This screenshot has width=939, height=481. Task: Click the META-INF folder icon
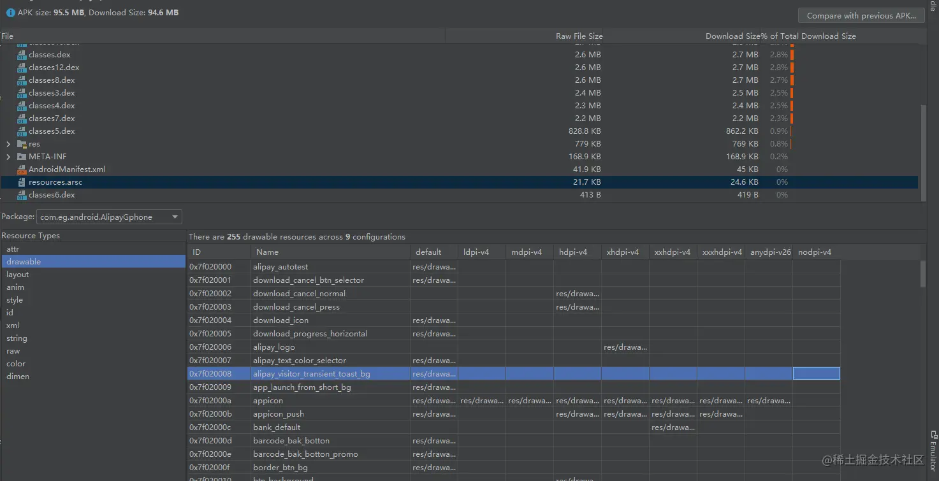pos(22,157)
